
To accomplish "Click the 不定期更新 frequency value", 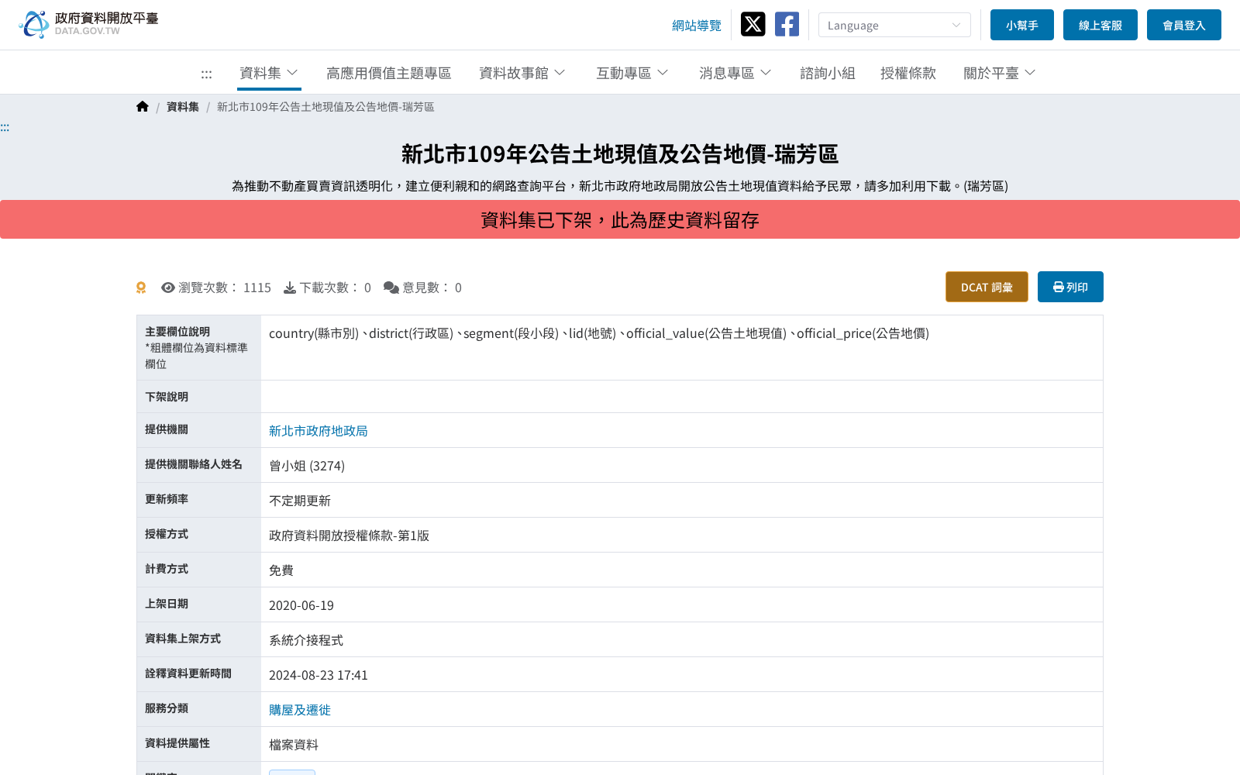I will pos(300,501).
